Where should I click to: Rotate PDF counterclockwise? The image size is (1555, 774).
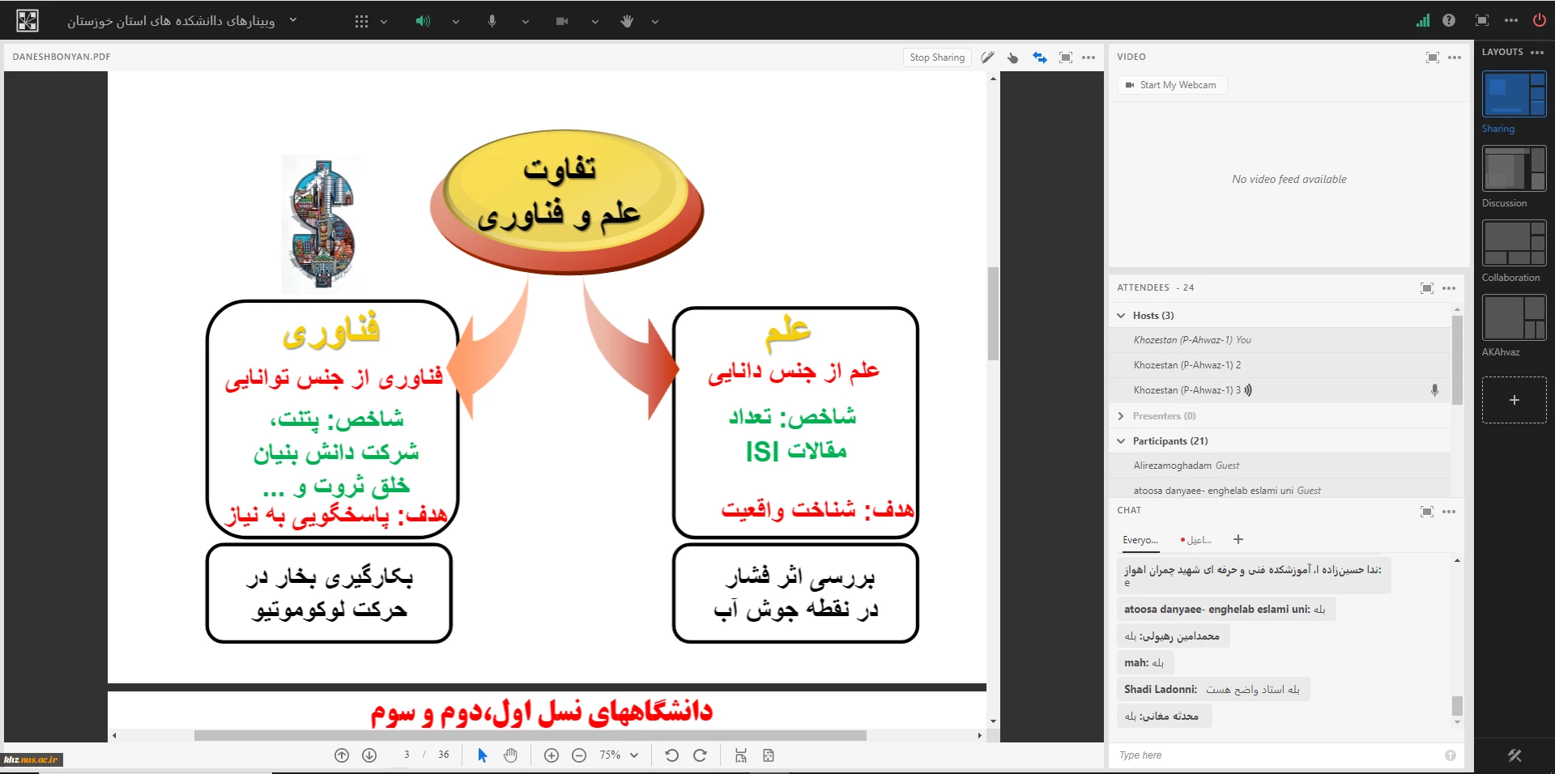(671, 755)
